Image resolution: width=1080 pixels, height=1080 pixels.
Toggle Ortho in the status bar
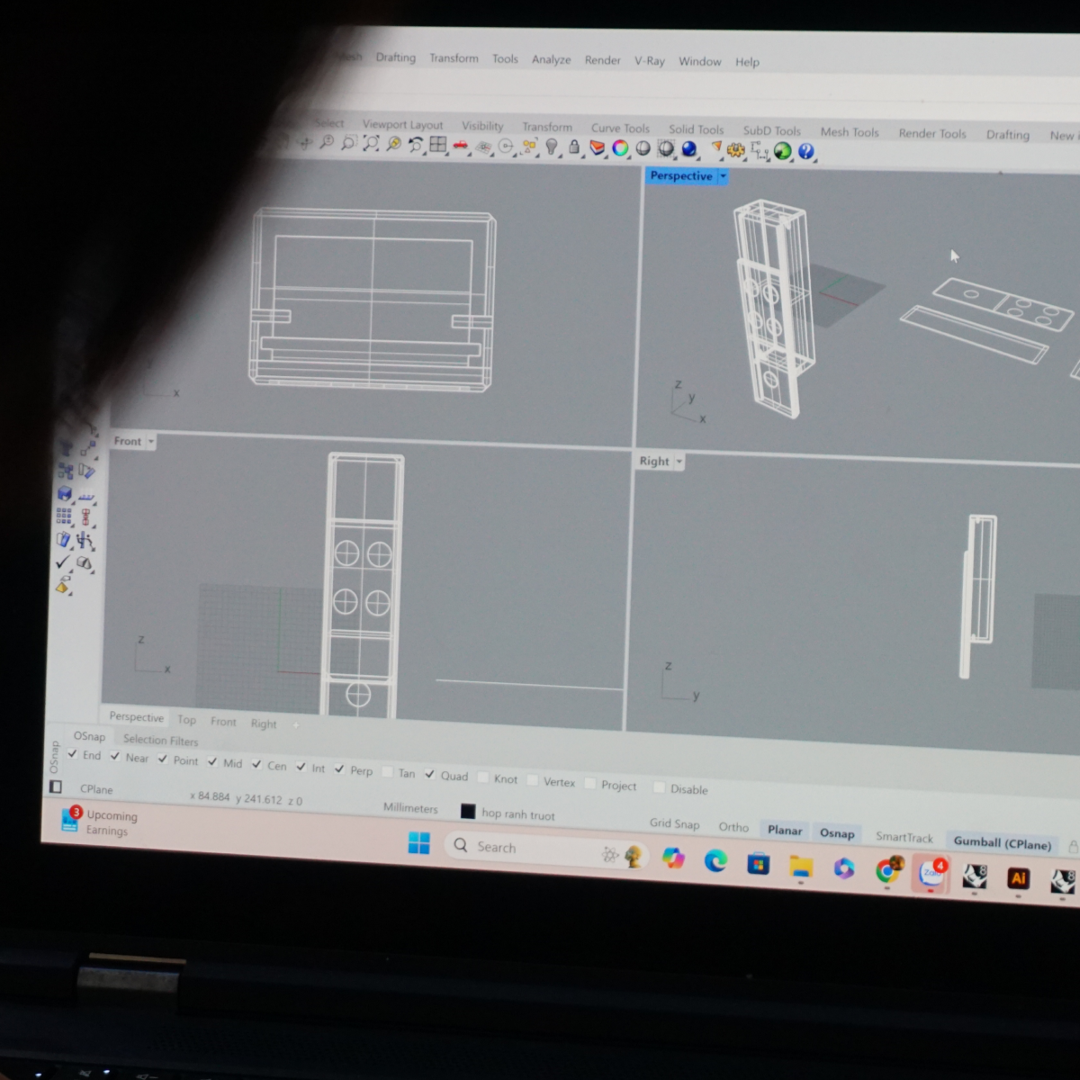[x=733, y=827]
